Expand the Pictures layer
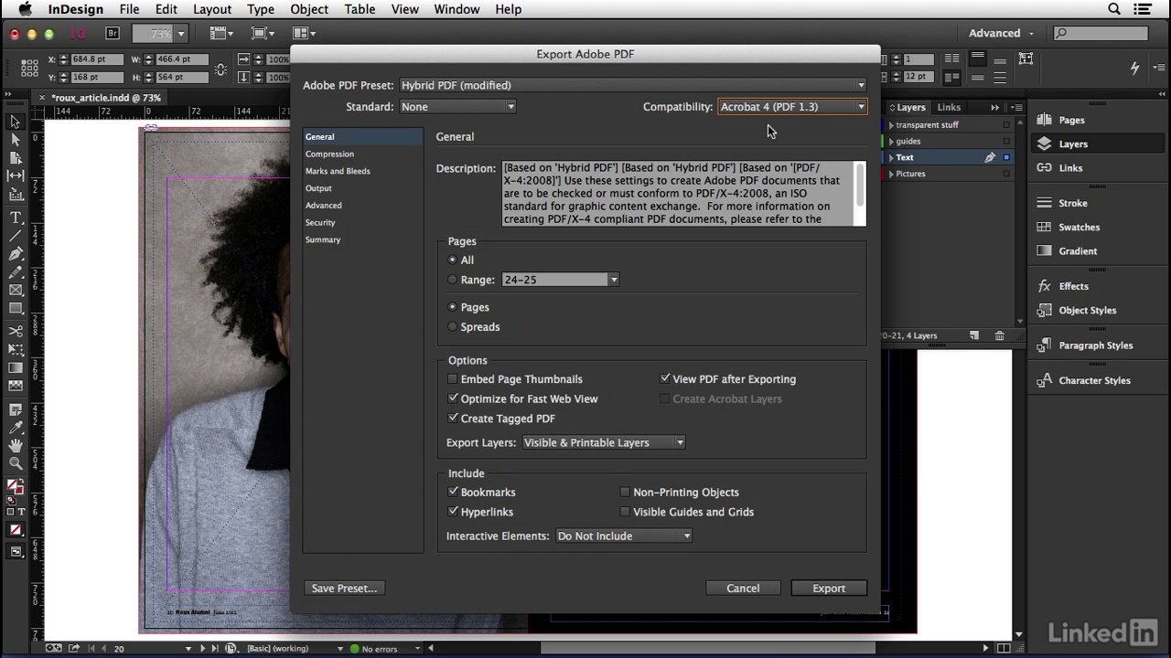The image size is (1171, 658). pos(891,174)
